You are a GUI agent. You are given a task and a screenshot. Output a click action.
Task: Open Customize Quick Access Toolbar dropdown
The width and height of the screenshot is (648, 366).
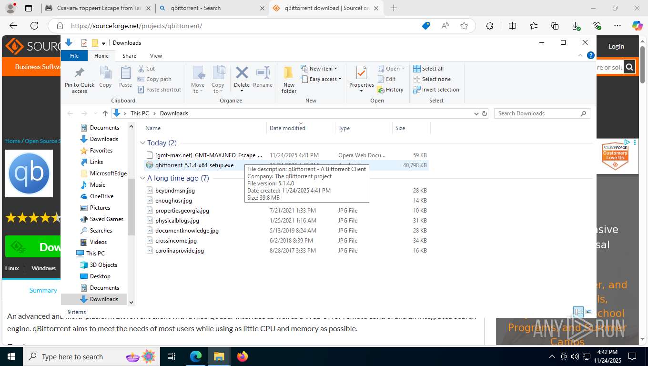pos(103,43)
